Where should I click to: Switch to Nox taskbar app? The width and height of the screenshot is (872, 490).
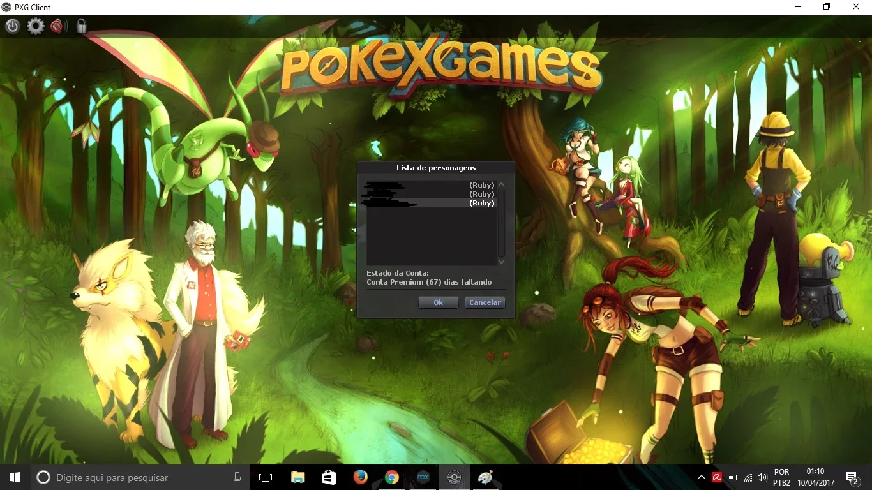point(423,477)
